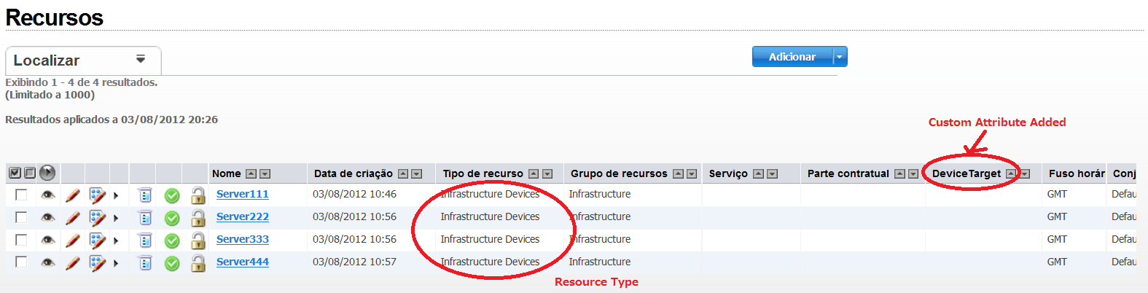
Task: Open the Server111 resource link
Action: [x=242, y=194]
